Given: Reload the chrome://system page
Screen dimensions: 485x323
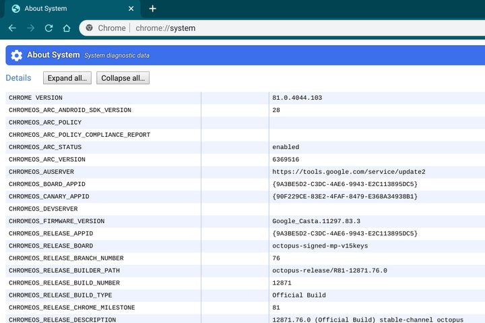Looking at the screenshot, I should click(48, 28).
